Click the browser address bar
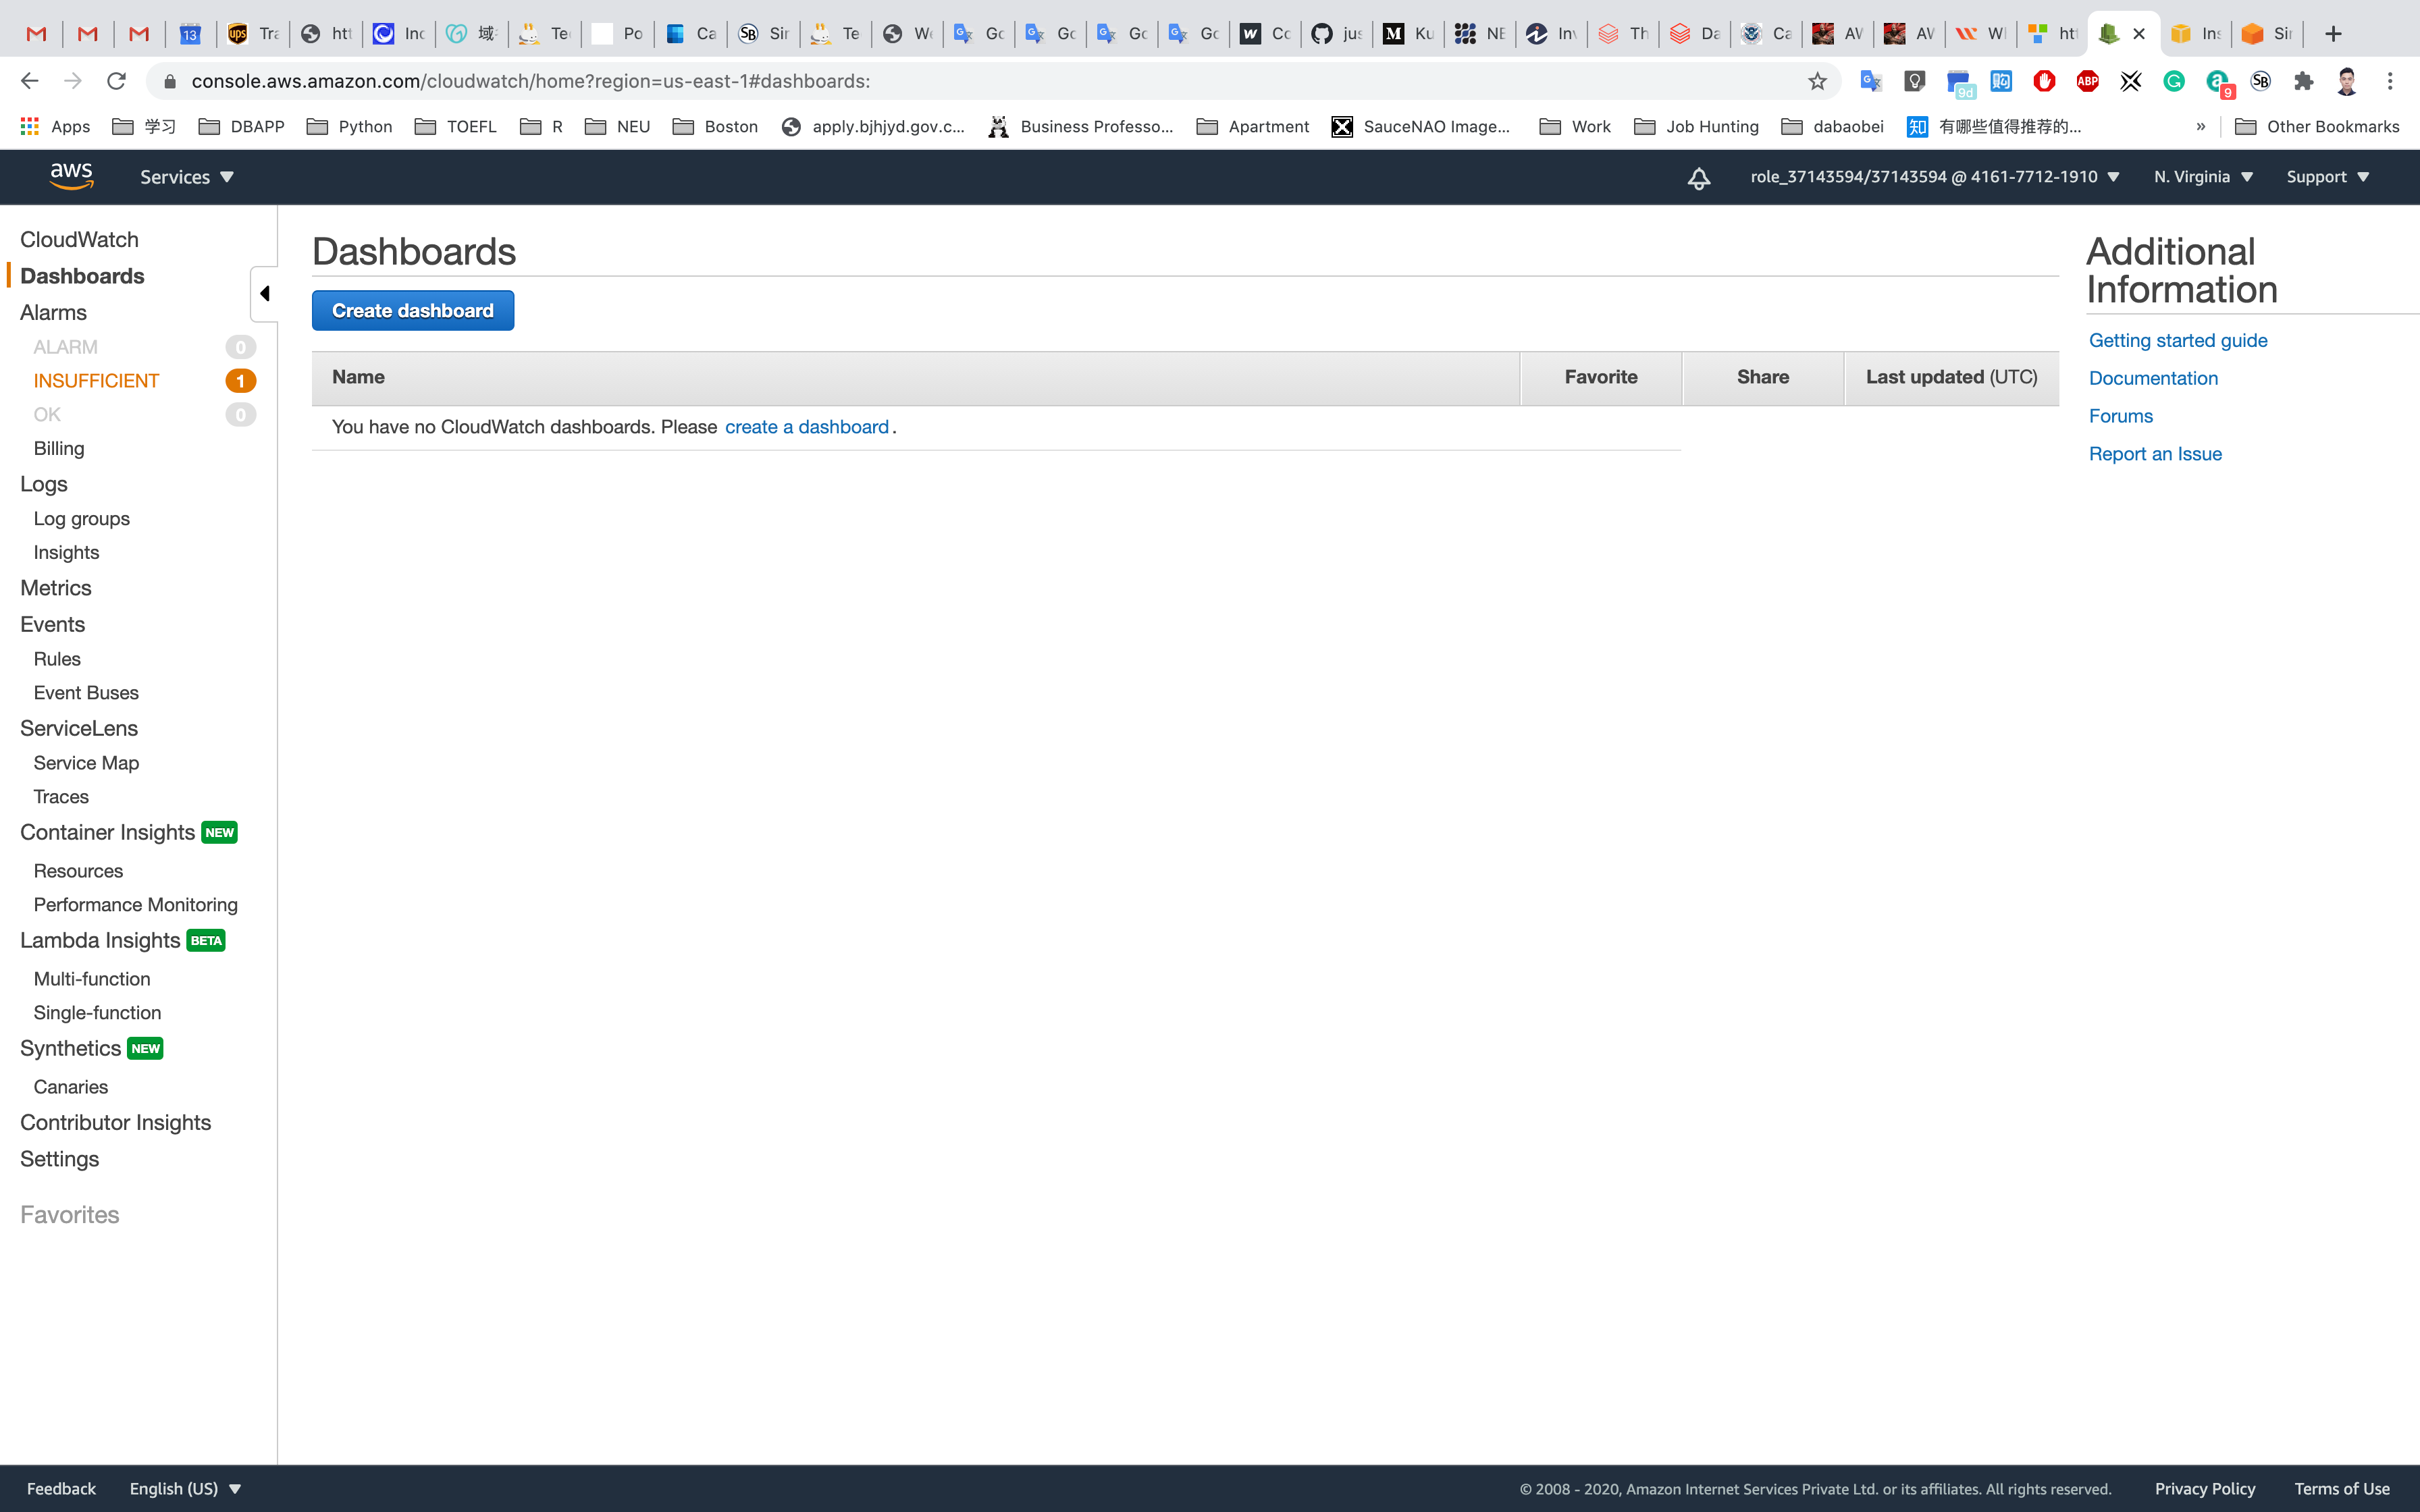 (x=980, y=81)
